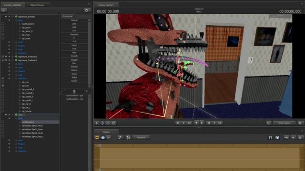Screen dimensions: 305x171
Task: Expand the nightmare_fredbear1 animation set
Action: click(9, 57)
